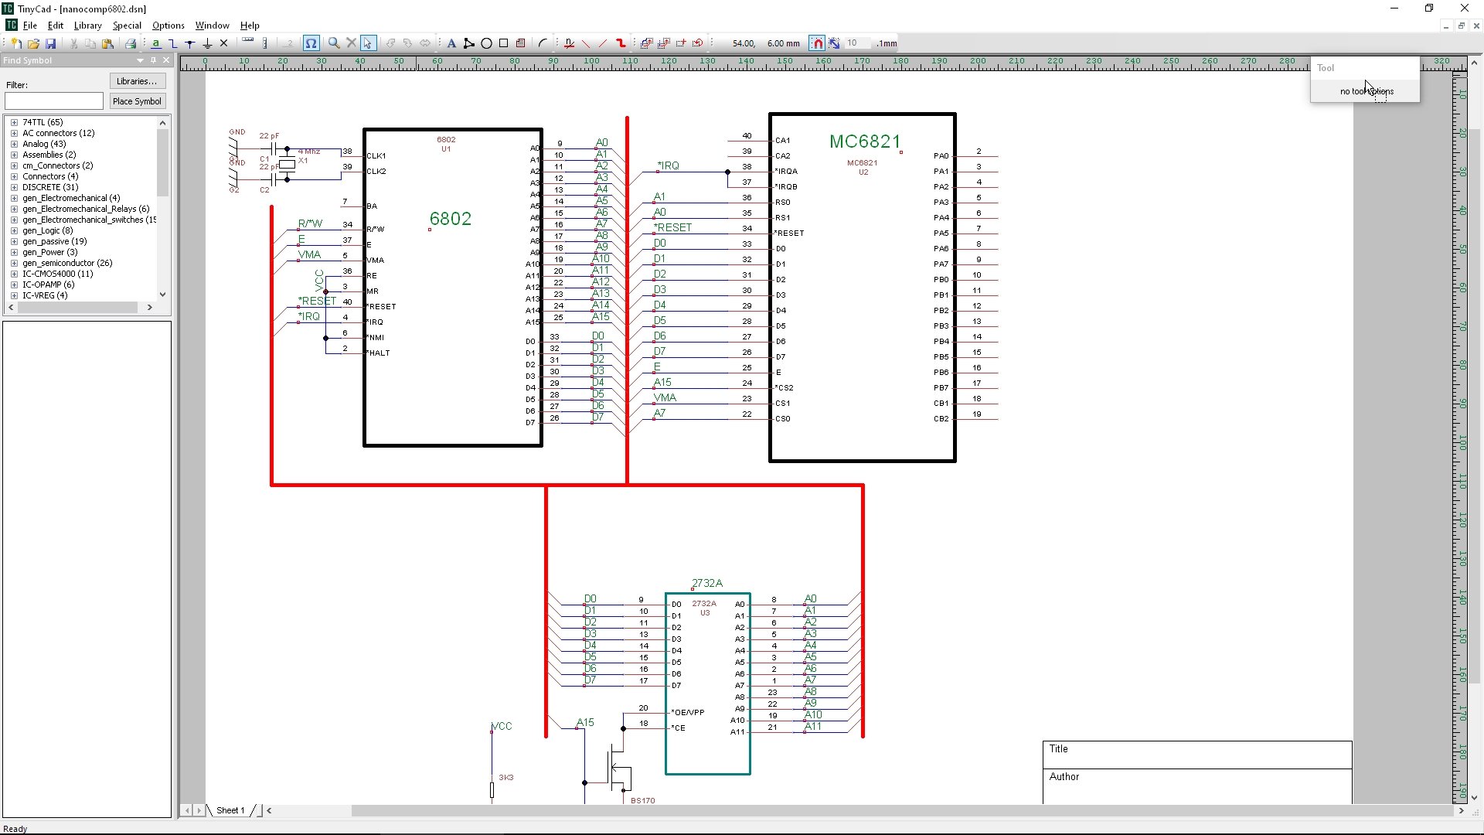Select the ellipse drawing tool
This screenshot has width=1484, height=835.
tap(486, 43)
